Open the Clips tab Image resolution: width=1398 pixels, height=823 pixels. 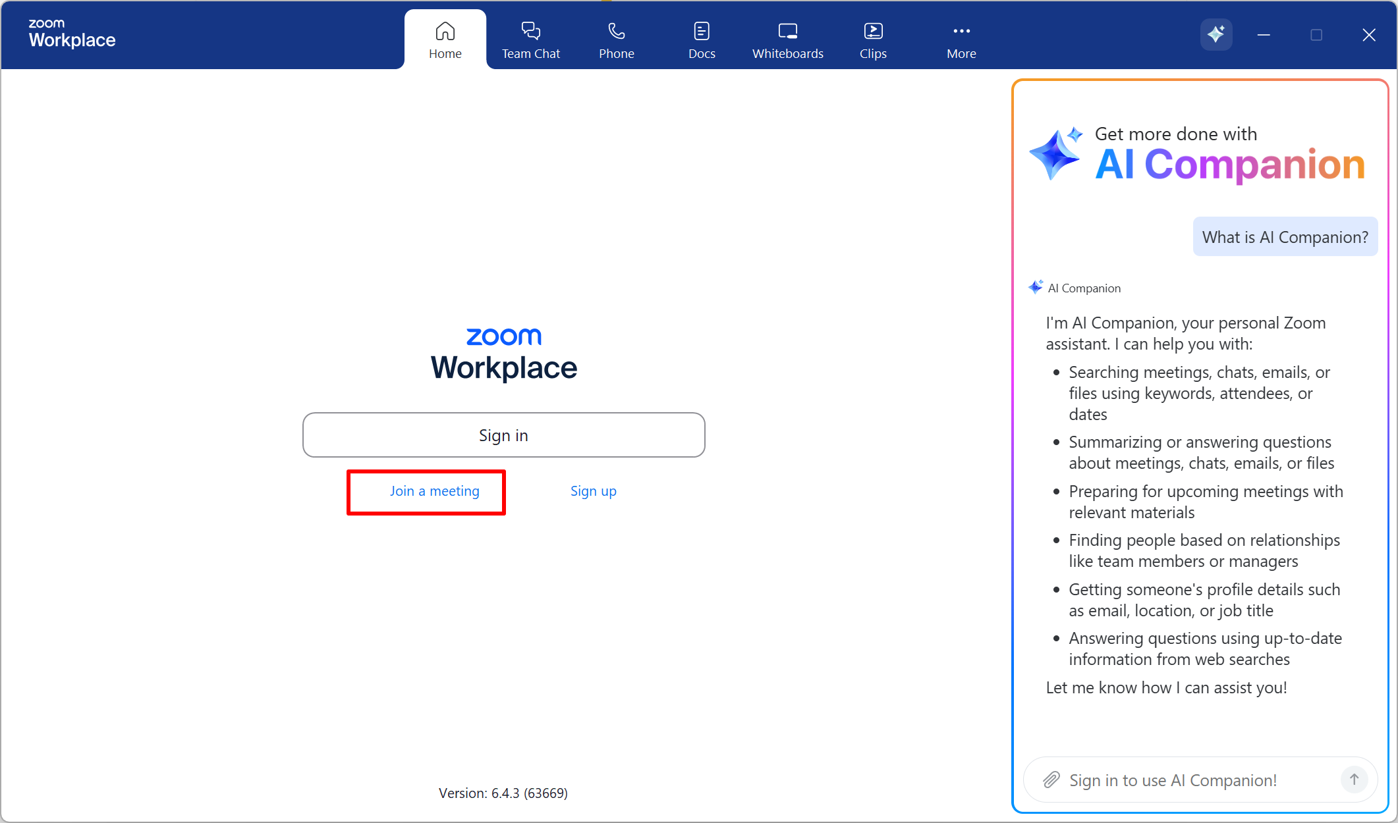(x=873, y=40)
